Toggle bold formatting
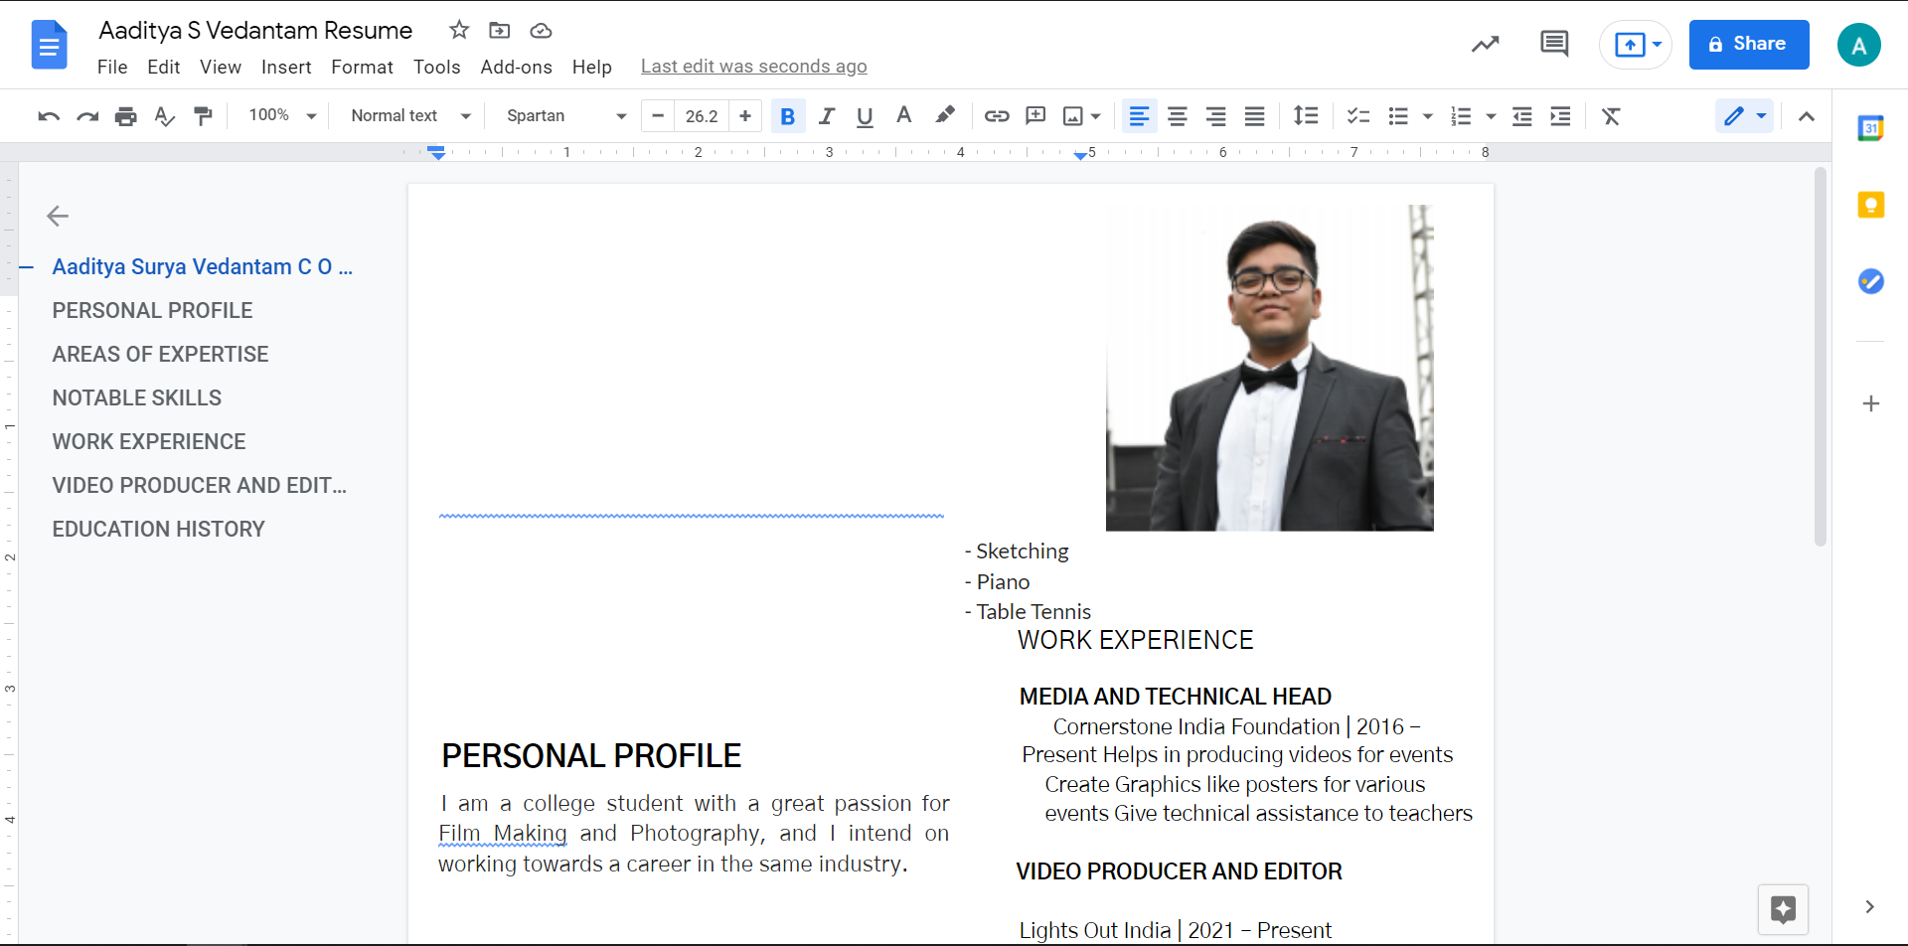Image resolution: width=1908 pixels, height=946 pixels. point(787,116)
